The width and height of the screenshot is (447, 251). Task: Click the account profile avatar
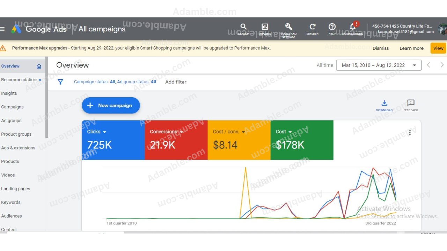point(443,29)
